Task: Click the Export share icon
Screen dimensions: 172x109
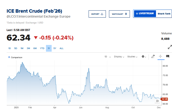Action: pyautogui.click(x=102, y=14)
